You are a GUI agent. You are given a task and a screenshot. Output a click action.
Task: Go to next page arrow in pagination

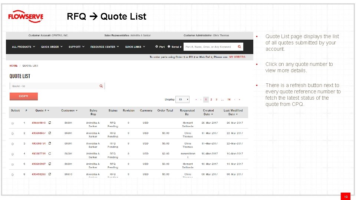pos(235,99)
